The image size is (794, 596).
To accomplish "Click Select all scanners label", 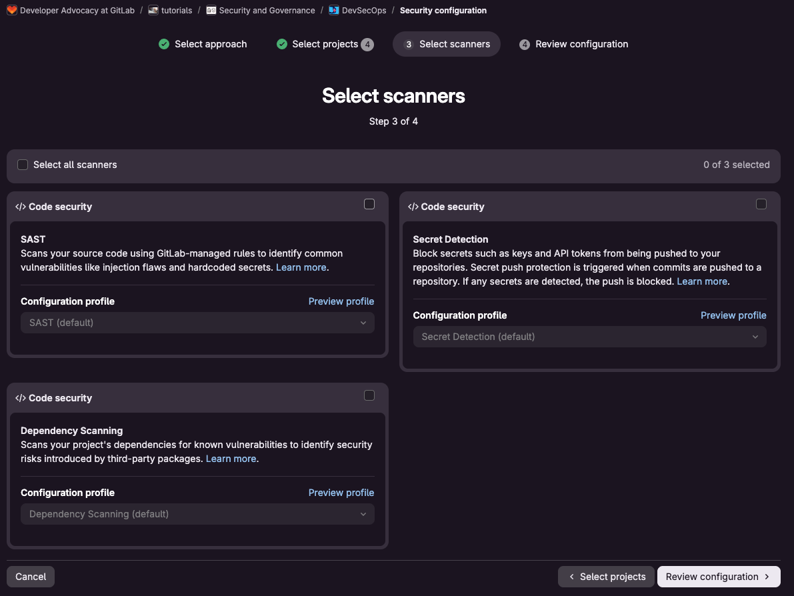I will (x=75, y=165).
